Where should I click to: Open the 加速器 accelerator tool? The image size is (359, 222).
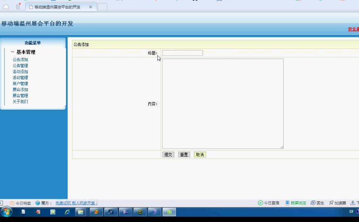(x=337, y=203)
